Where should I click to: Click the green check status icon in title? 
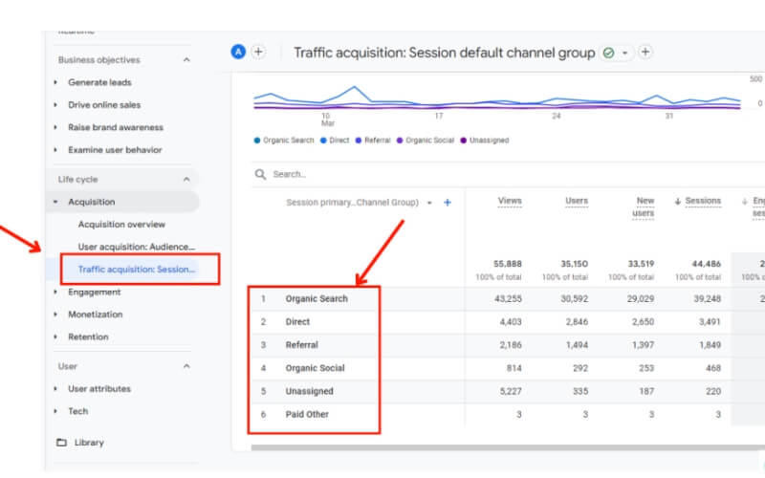(x=608, y=53)
